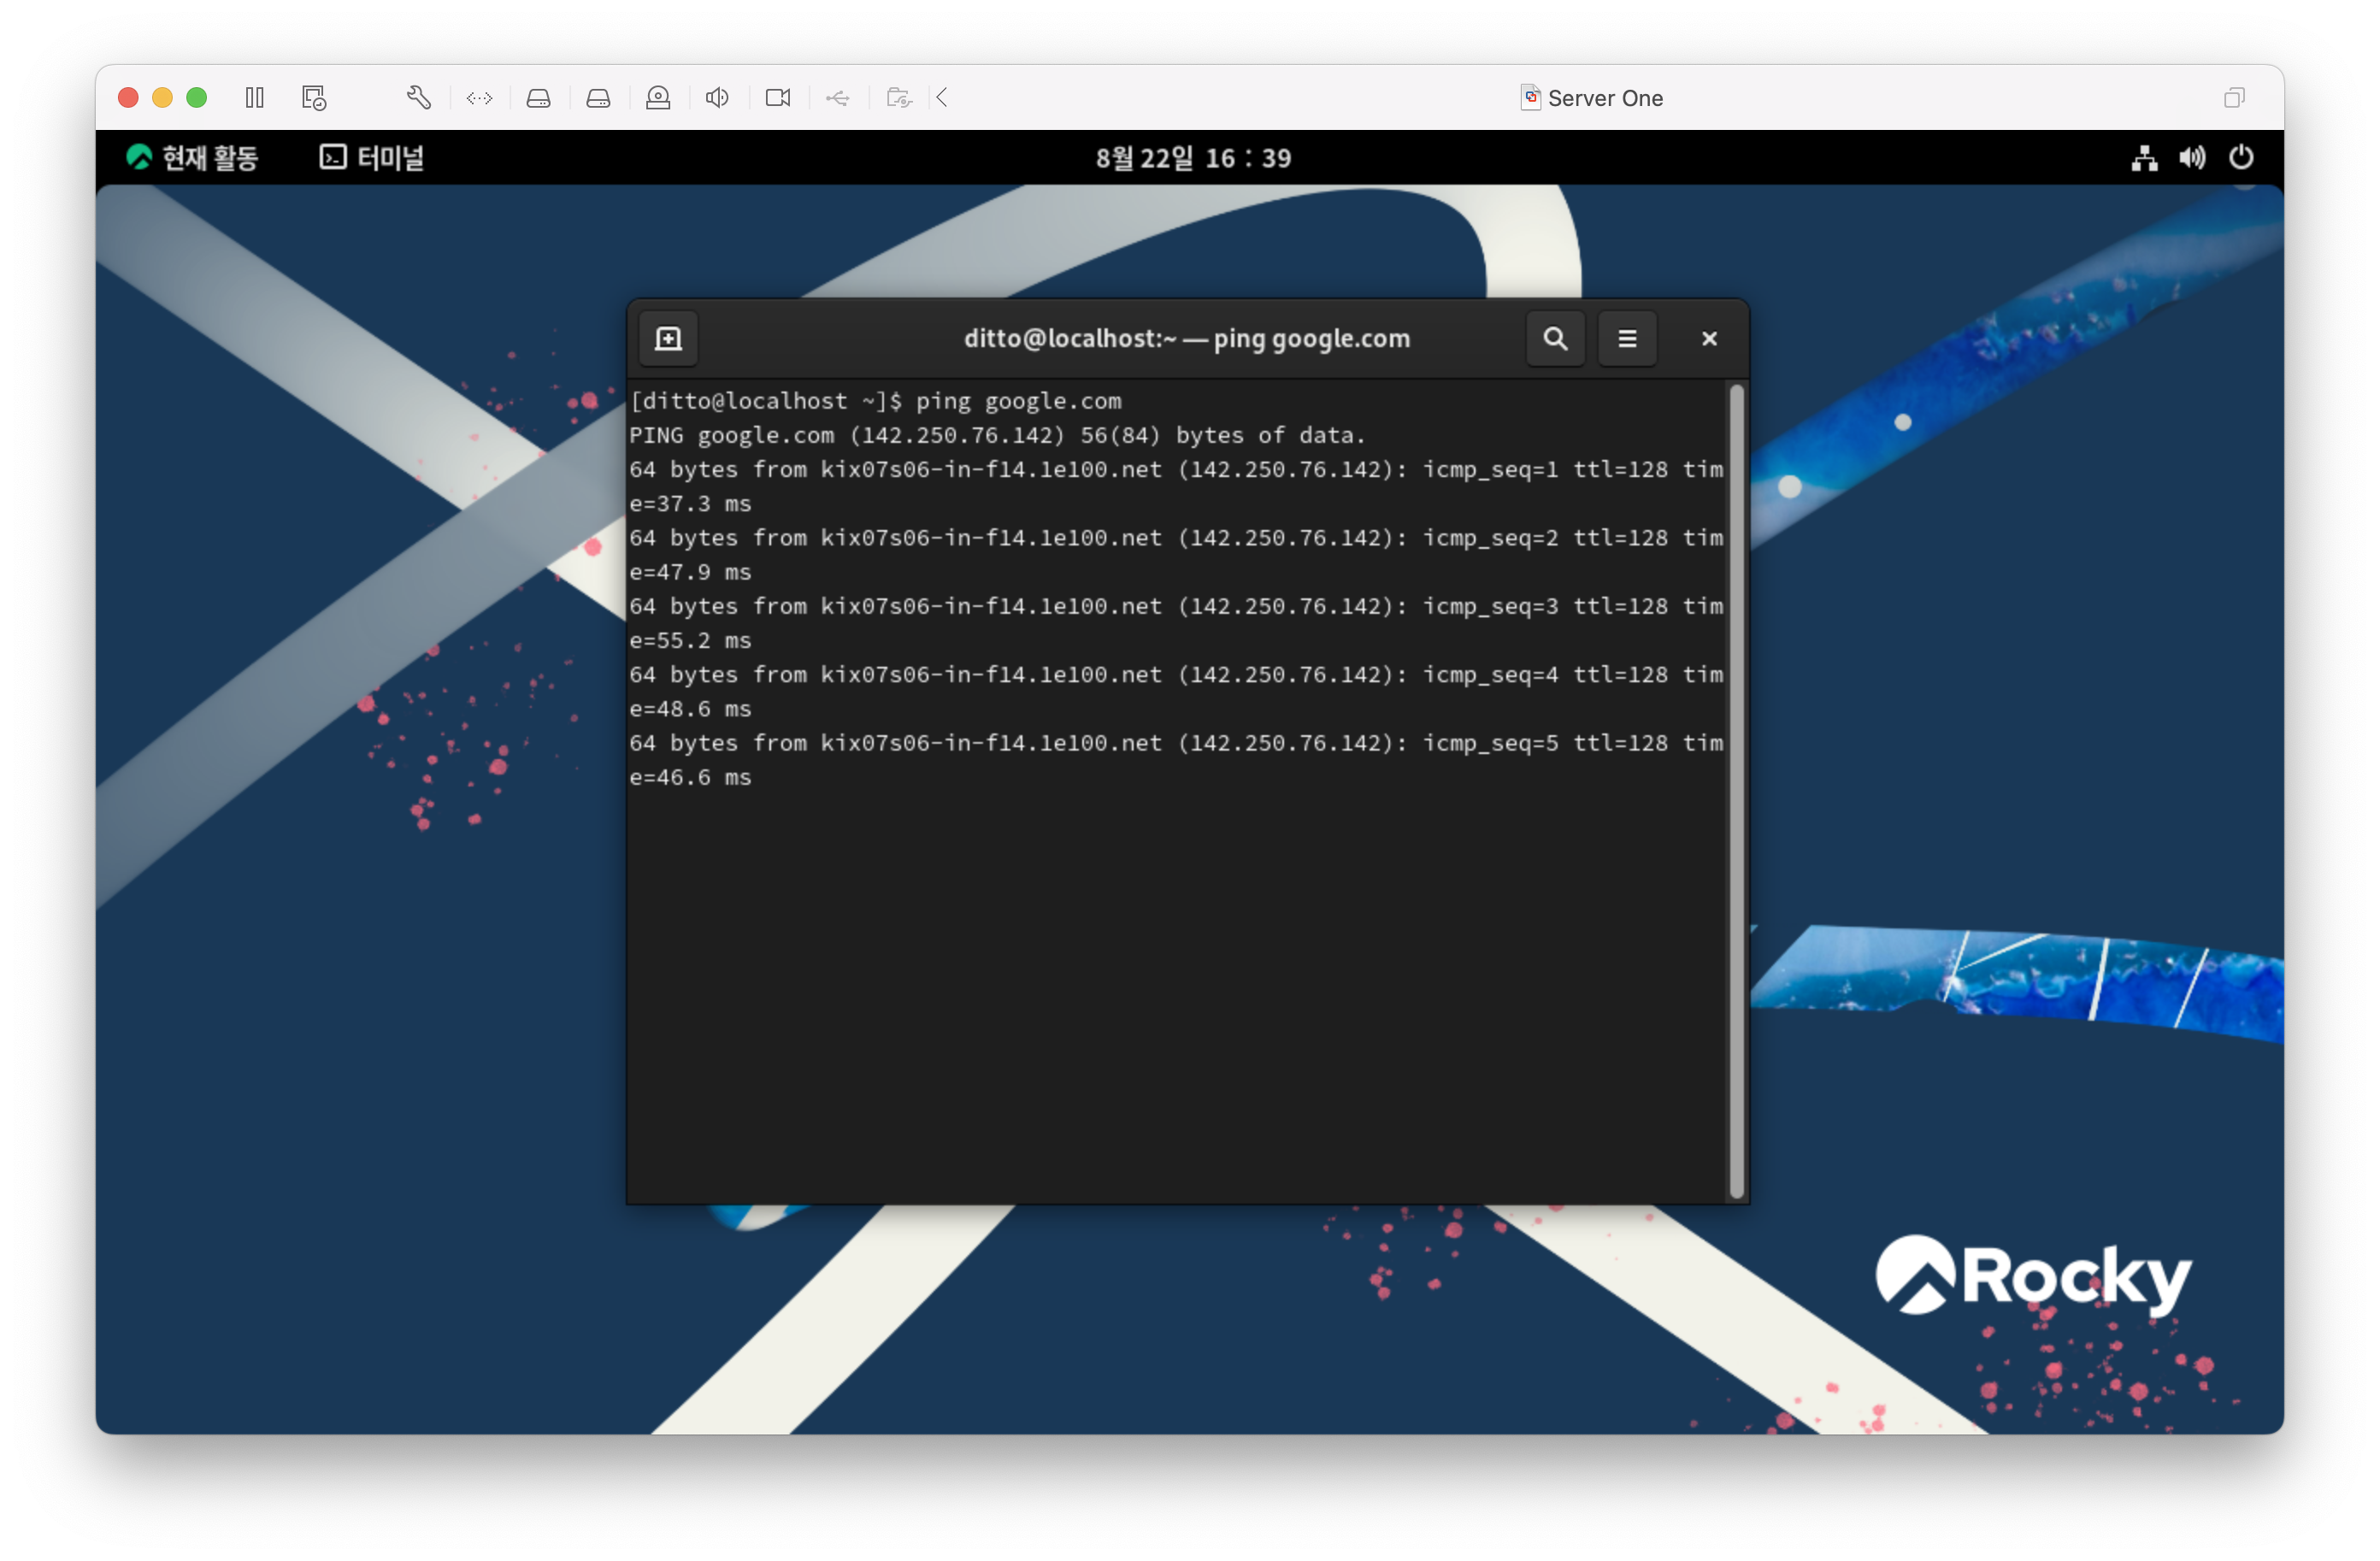Open the shared folders icon
Screen dimensions: 2380x1561
[x=899, y=97]
